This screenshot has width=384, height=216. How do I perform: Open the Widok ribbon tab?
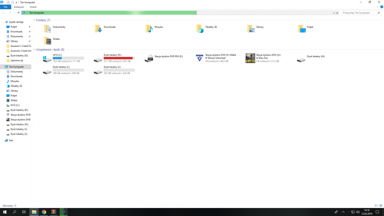coord(33,7)
